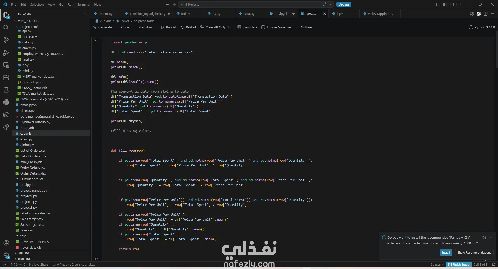Open Jupyter Variables panel
The width and height of the screenshot is (498, 269).
[276, 27]
